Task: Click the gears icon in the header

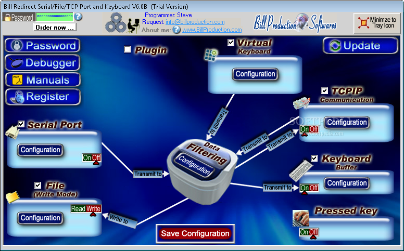Action: click(115, 23)
